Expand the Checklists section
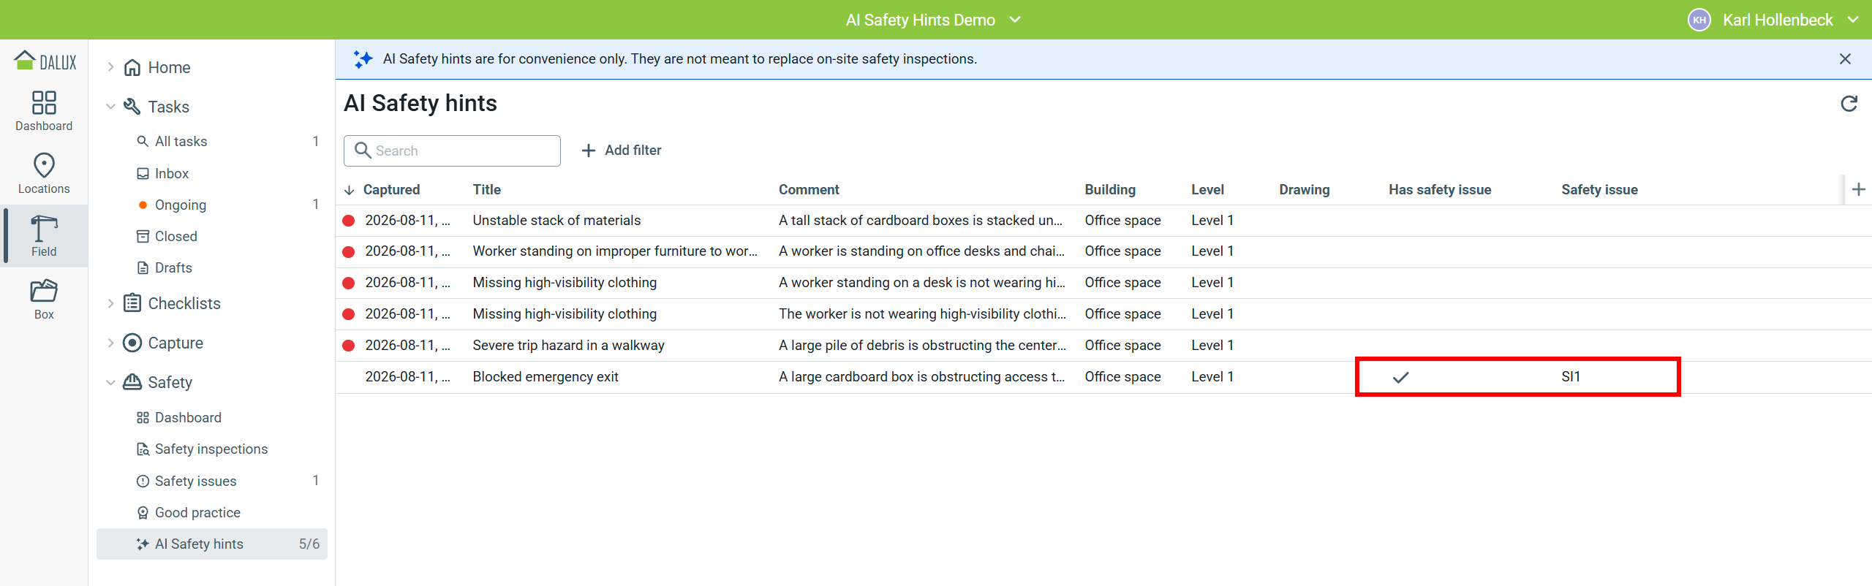 point(110,303)
